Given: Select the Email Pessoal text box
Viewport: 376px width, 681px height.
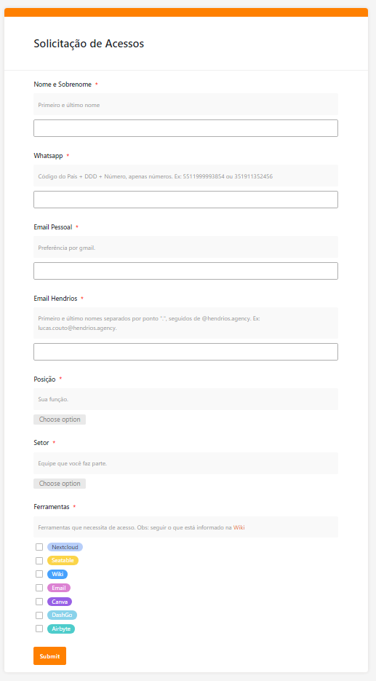Looking at the screenshot, I should coord(185,271).
